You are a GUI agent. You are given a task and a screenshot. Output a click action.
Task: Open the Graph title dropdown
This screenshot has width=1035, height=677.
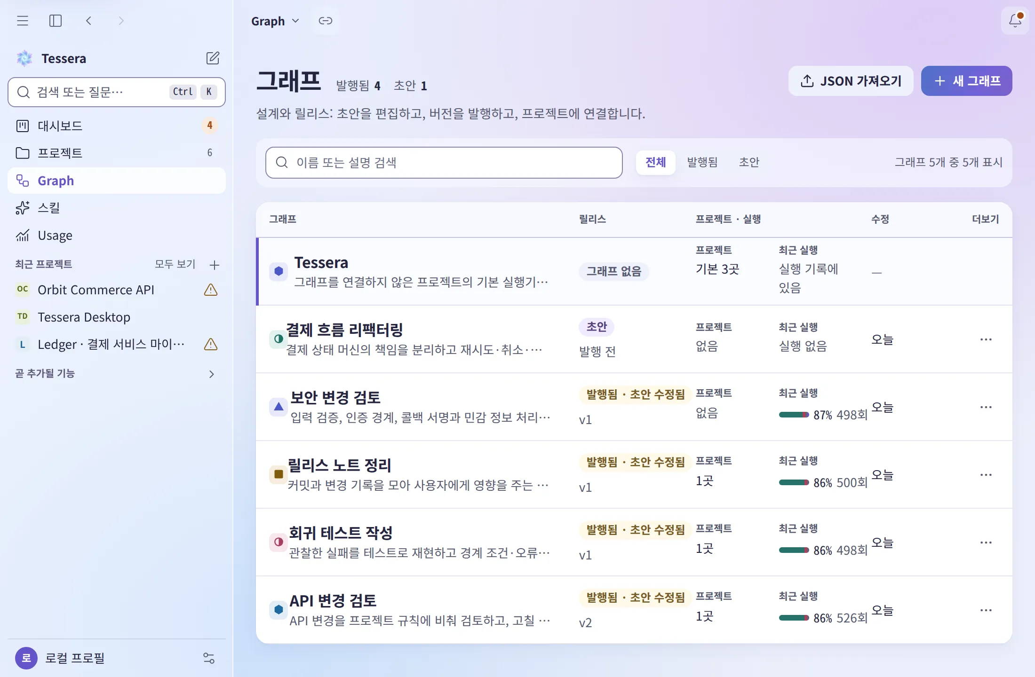pos(275,21)
